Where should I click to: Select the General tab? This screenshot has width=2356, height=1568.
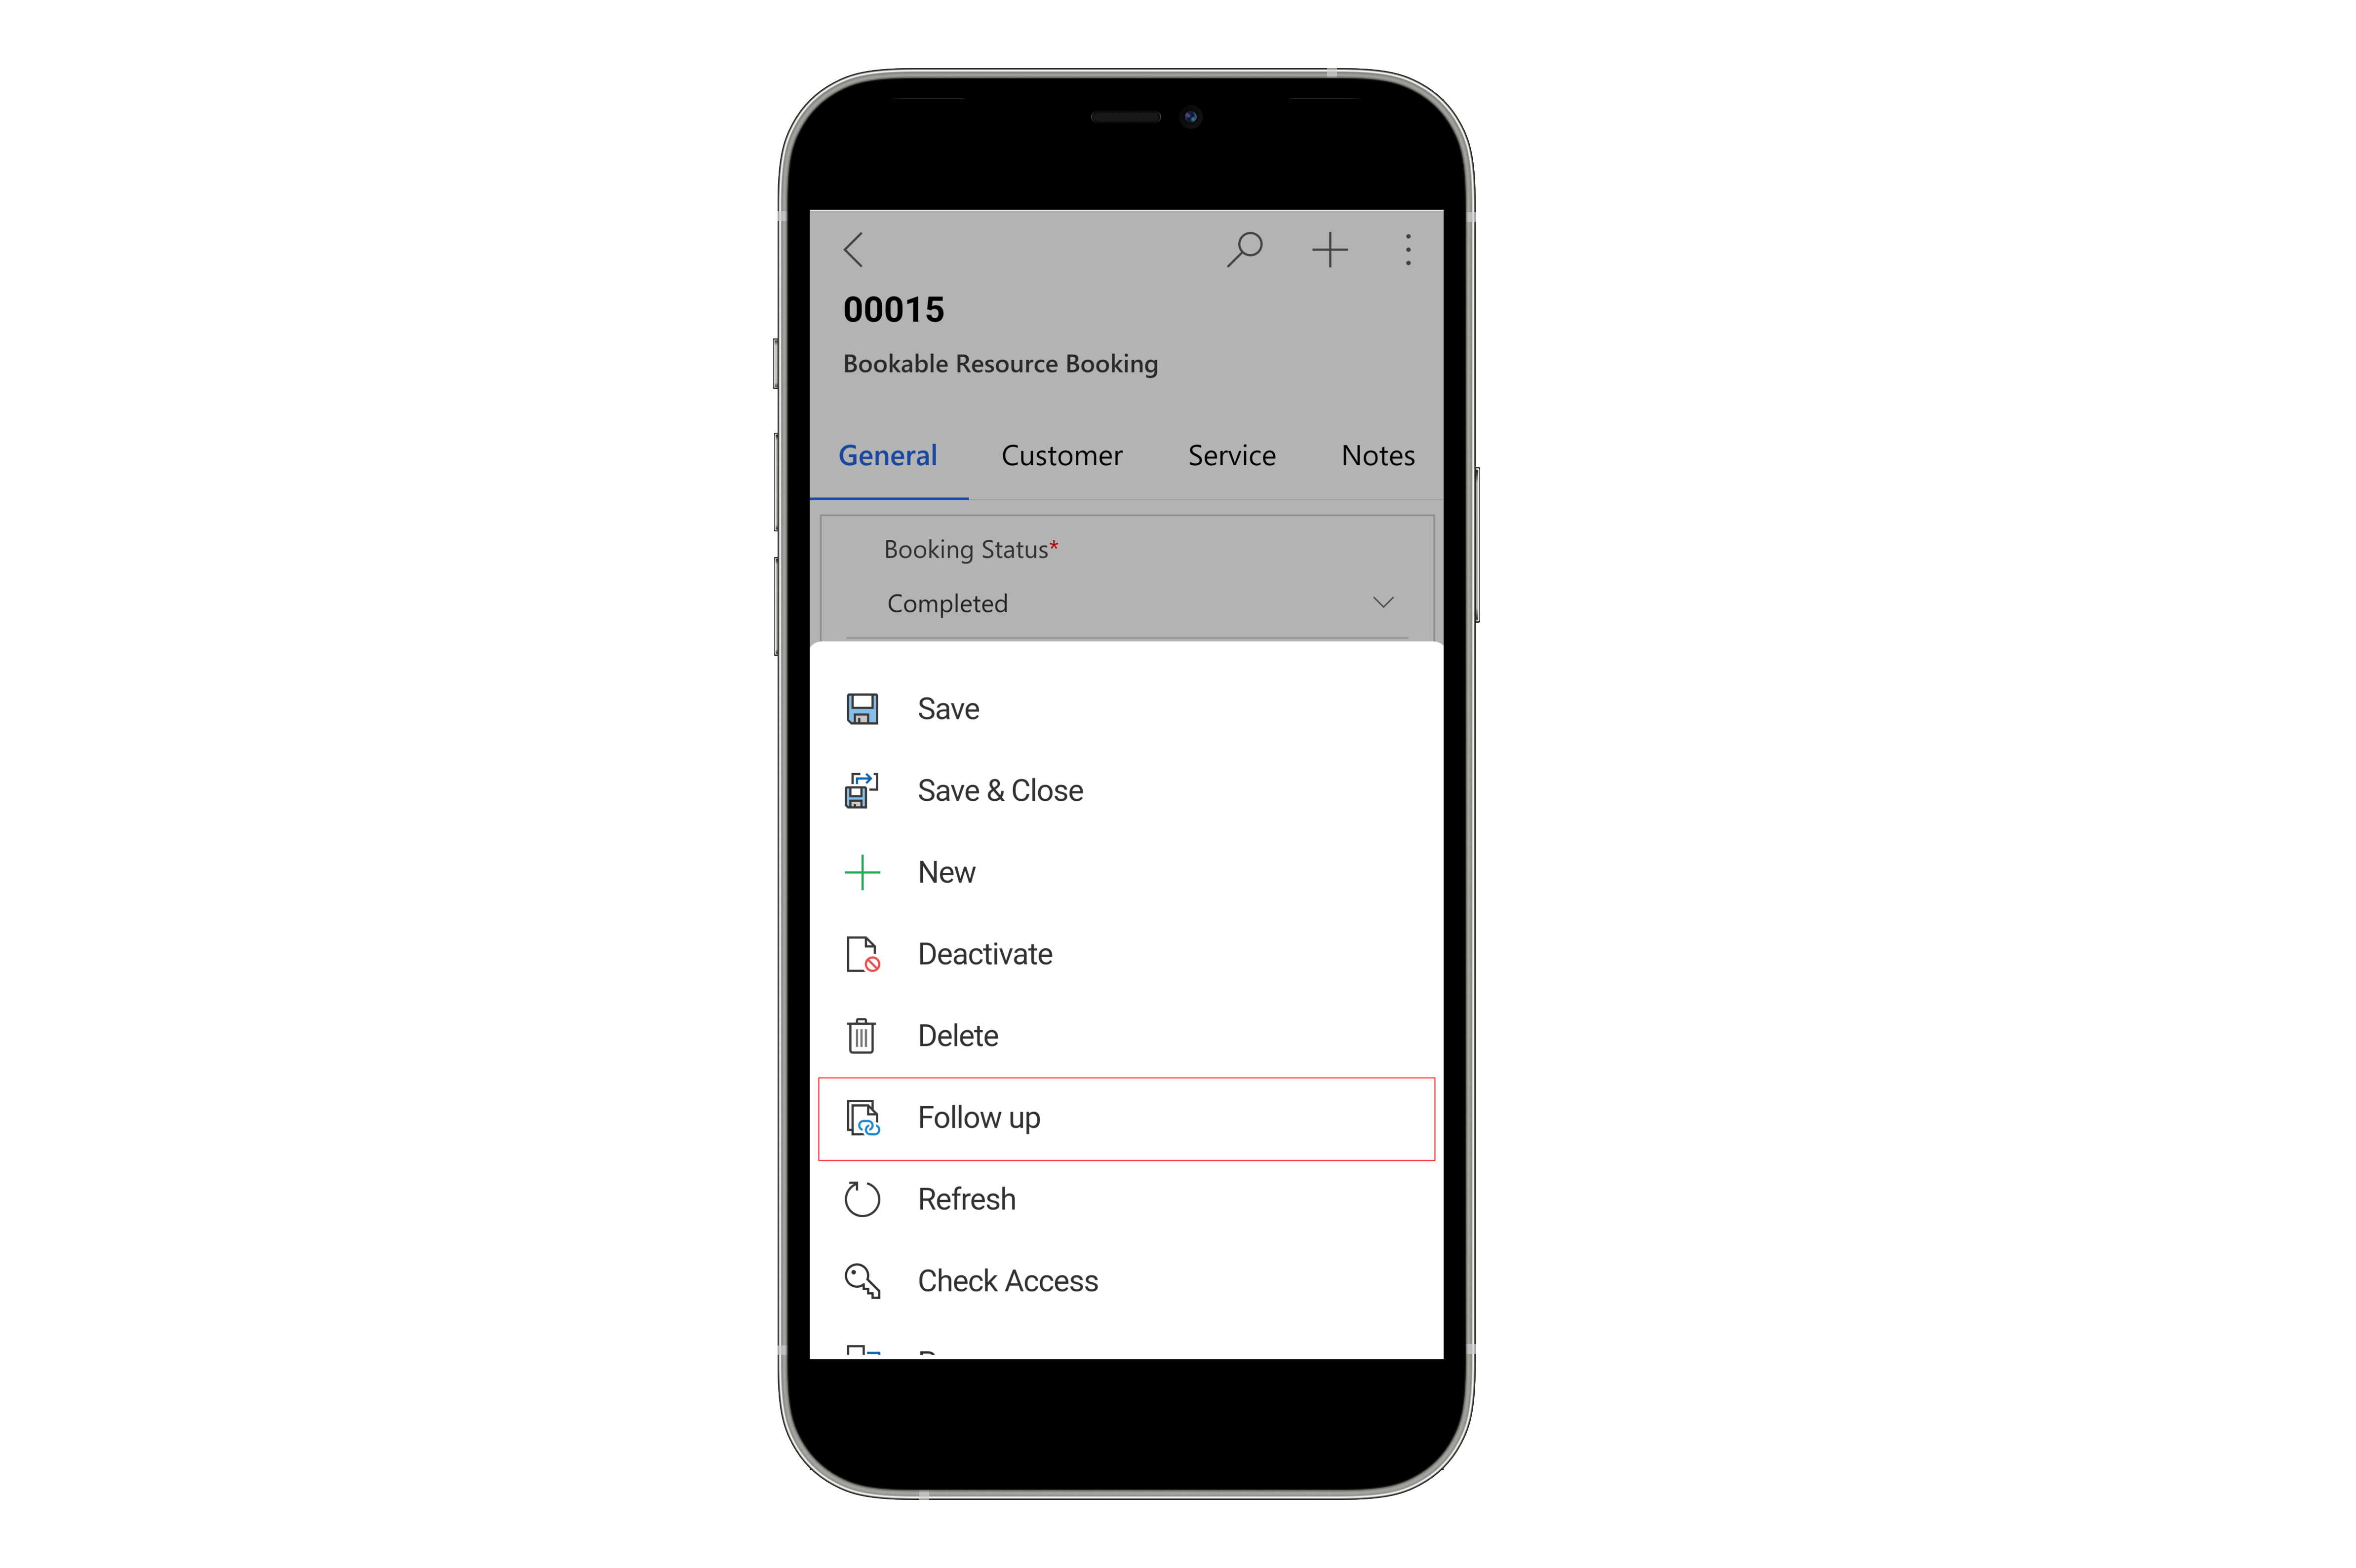coord(887,457)
